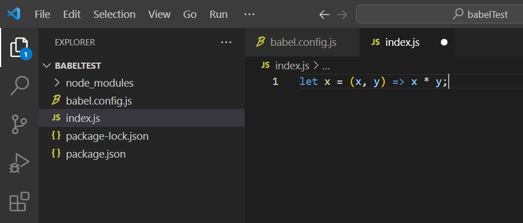Image resolution: width=523 pixels, height=223 pixels.
Task: Click the EXPLORER panel title
Action: pyautogui.click(x=75, y=42)
